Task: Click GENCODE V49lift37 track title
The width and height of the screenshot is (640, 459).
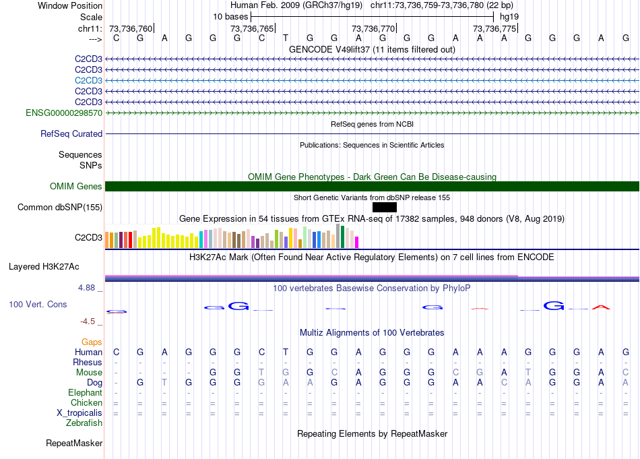Action: 372,49
